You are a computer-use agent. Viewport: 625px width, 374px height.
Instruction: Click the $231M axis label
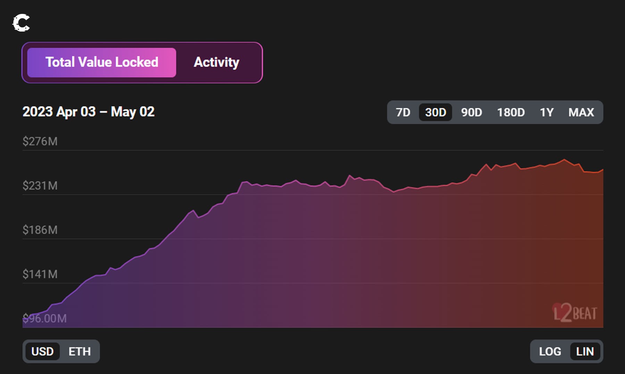[40, 186]
